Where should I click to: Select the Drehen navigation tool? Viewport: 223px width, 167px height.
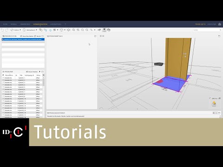(x=15, y=30)
